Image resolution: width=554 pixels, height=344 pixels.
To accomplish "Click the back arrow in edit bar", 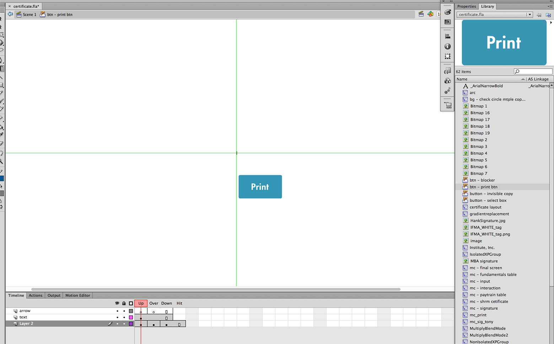I will 10,14.
